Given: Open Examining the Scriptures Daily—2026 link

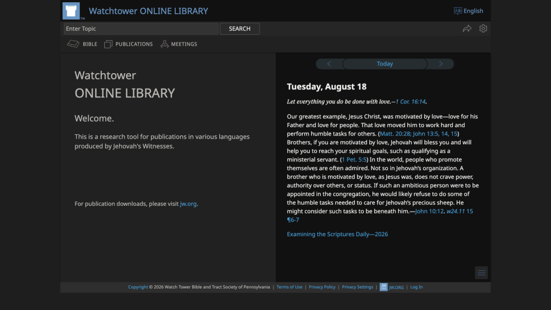Looking at the screenshot, I should pos(337,234).
